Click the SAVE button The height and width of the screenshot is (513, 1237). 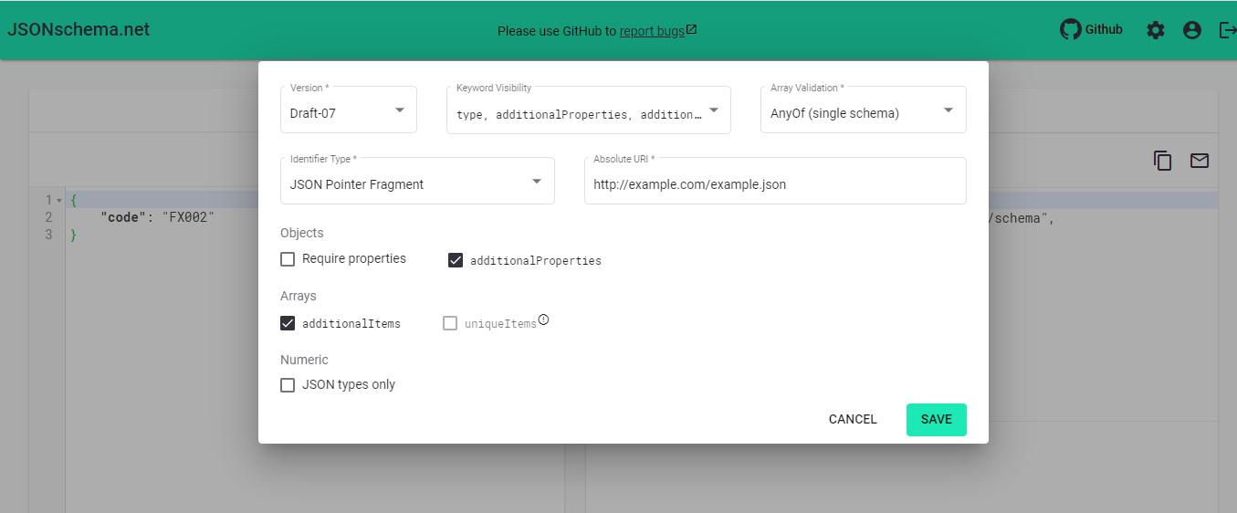pyautogui.click(x=937, y=420)
